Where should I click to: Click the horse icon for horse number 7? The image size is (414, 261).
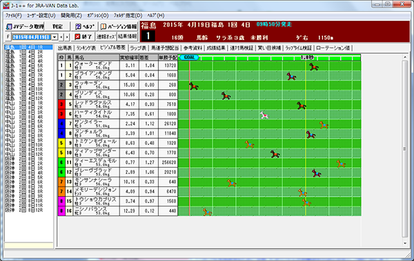click(x=324, y=125)
